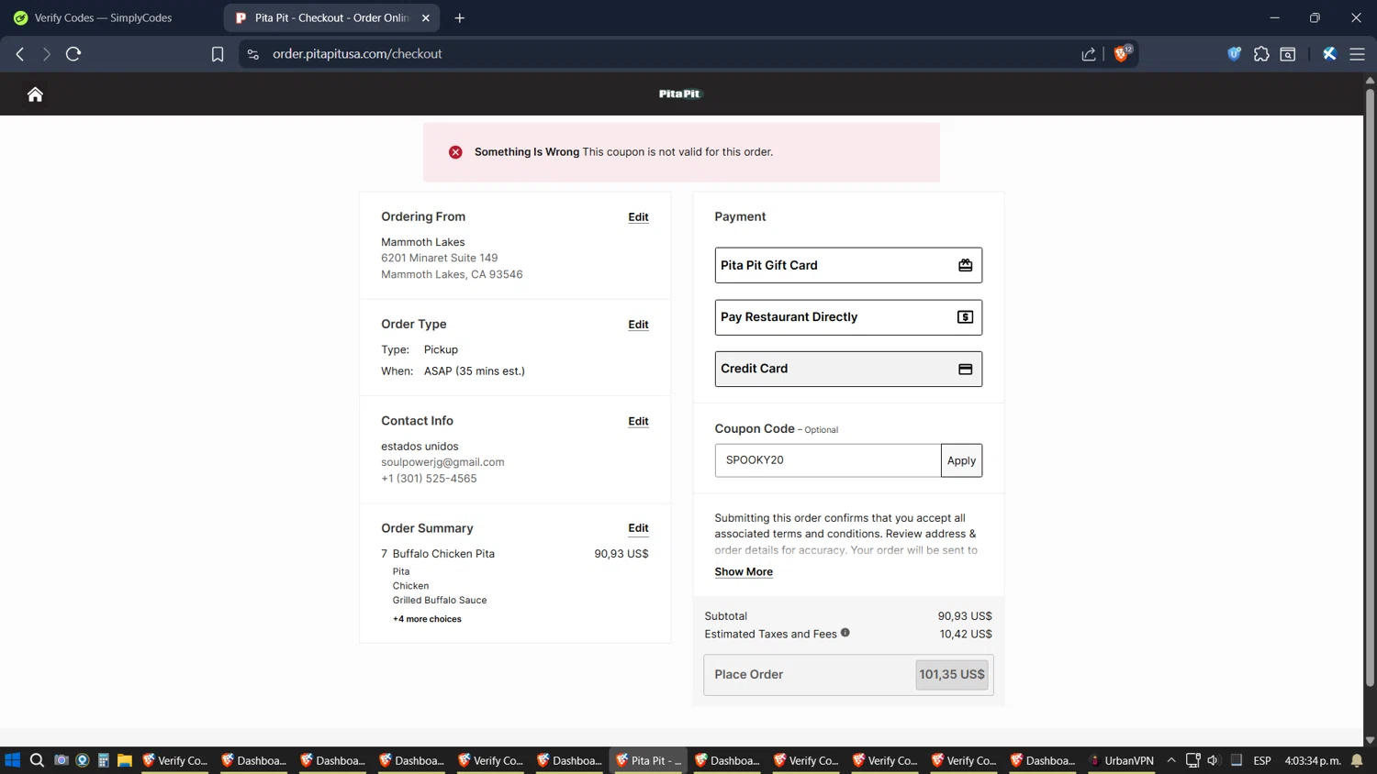Click the Pay Restaurant Directly cash icon
Screen dimensions: 1377x774
click(965, 317)
